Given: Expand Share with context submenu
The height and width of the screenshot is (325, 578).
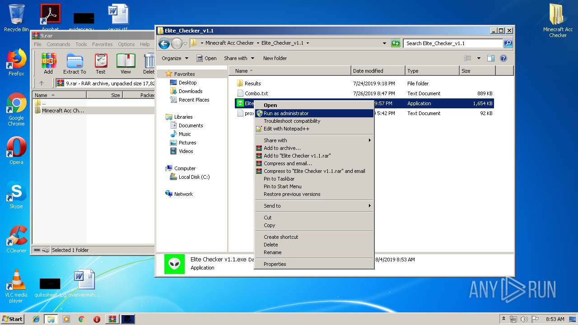Looking at the screenshot, I should 314,140.
